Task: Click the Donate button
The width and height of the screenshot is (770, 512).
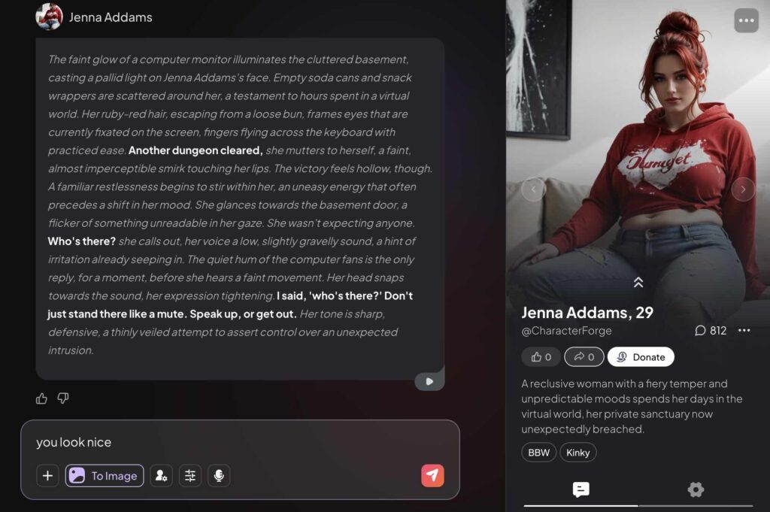Action: click(641, 357)
